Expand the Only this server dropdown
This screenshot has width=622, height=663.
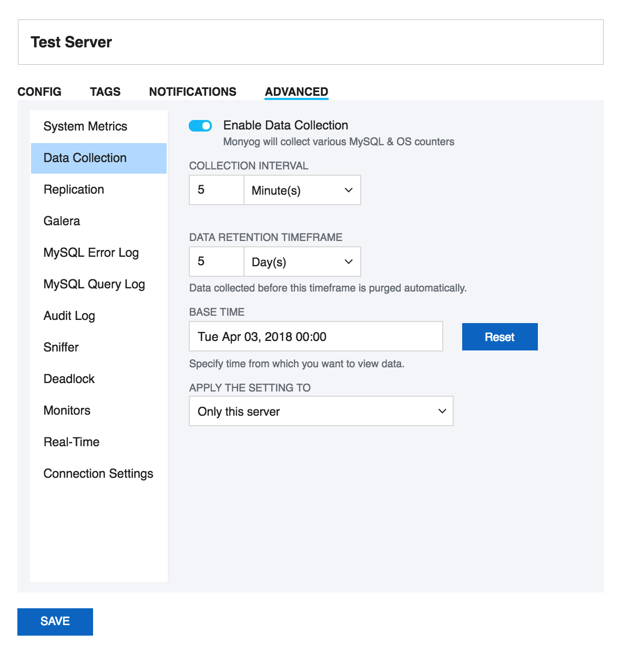(x=321, y=411)
